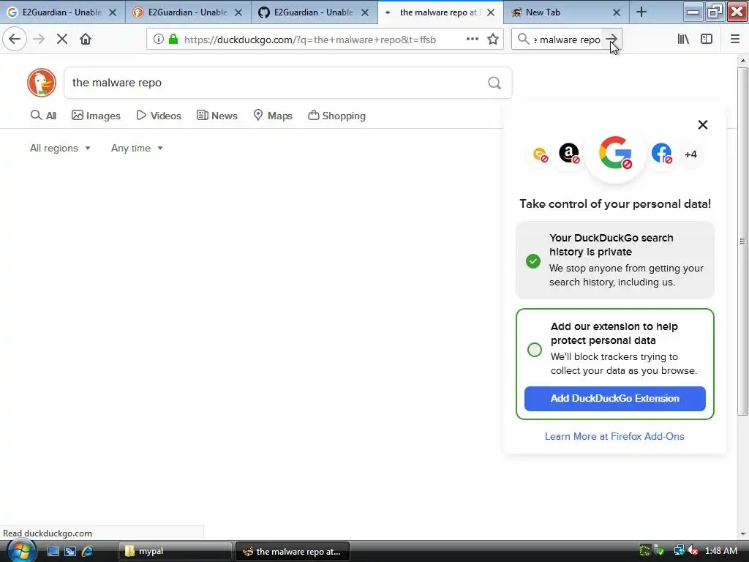The width and height of the screenshot is (749, 562).
Task: Go back to the previous page
Action: click(15, 40)
